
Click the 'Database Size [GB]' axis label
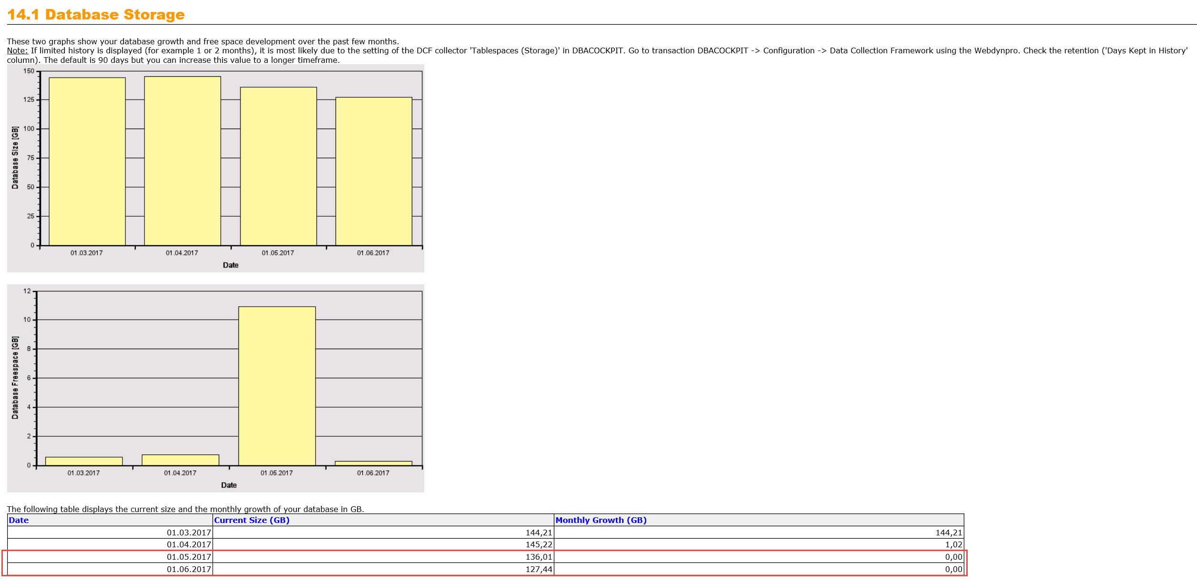click(x=15, y=158)
